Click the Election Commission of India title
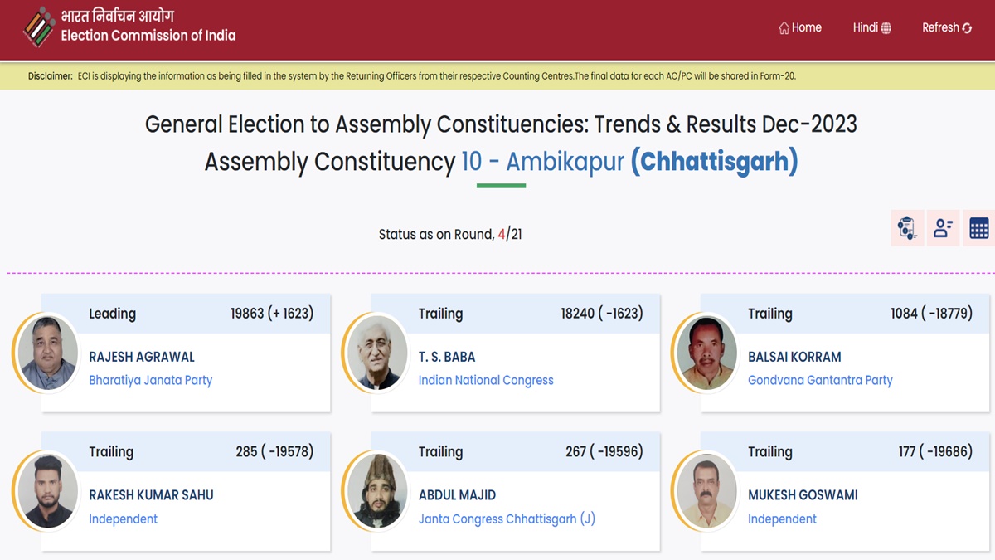Screen dimensions: 995x560 148,36
